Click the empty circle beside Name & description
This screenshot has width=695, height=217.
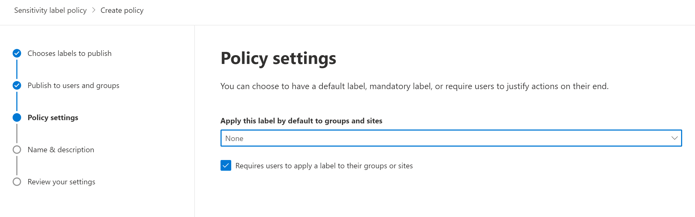(x=17, y=150)
